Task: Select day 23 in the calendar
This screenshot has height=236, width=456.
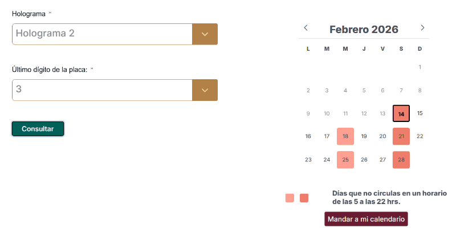Action: pyautogui.click(x=308, y=160)
